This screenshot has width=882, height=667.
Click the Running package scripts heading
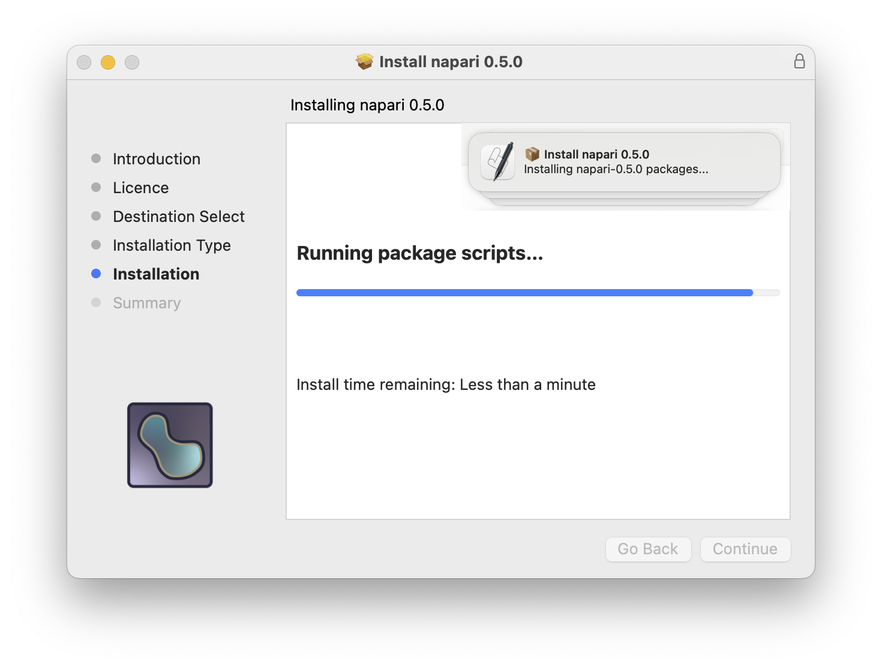tap(420, 253)
